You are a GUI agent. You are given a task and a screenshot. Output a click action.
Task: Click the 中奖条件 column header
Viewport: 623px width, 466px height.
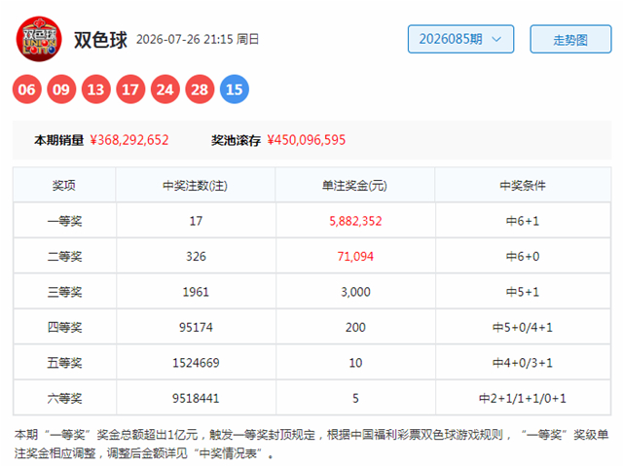click(x=523, y=186)
